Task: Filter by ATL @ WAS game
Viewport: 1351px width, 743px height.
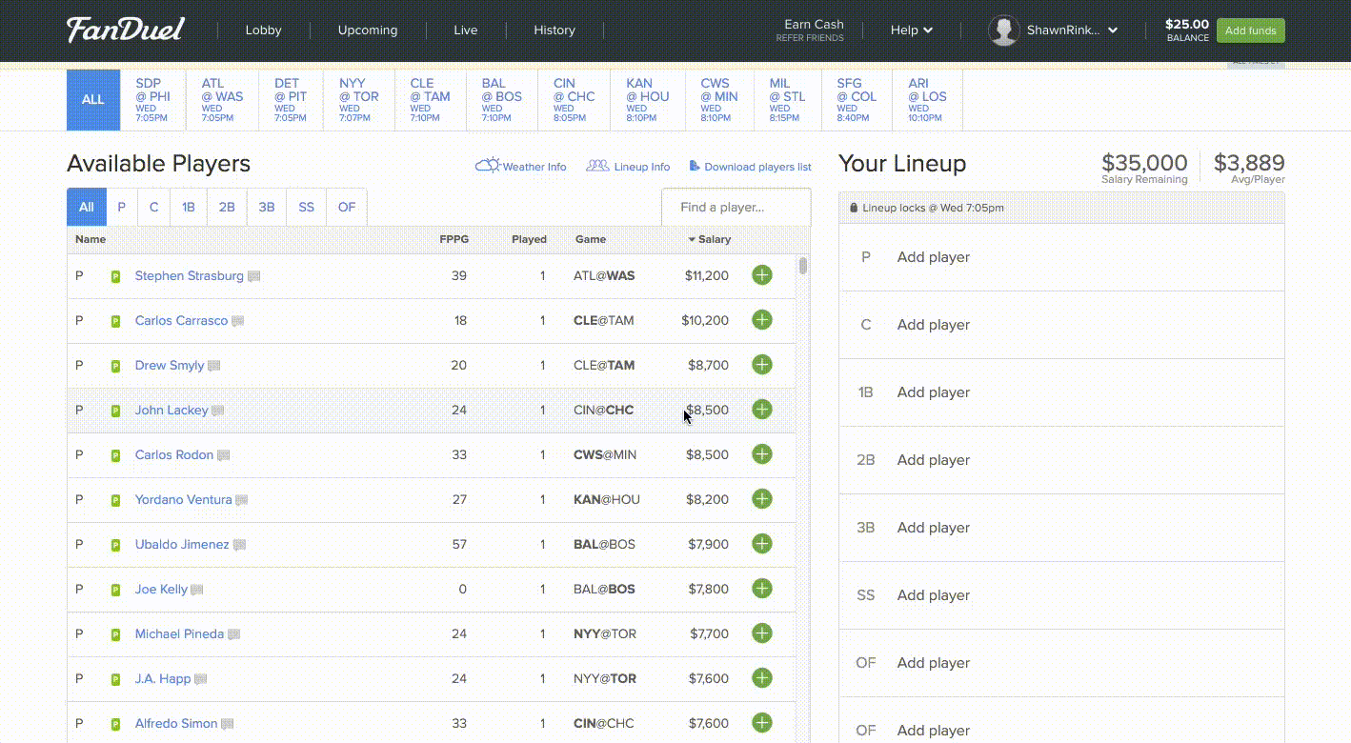Action: (x=222, y=99)
